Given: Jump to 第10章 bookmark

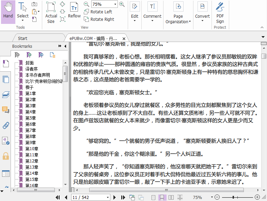Looking at the screenshot, I should click(32, 149).
